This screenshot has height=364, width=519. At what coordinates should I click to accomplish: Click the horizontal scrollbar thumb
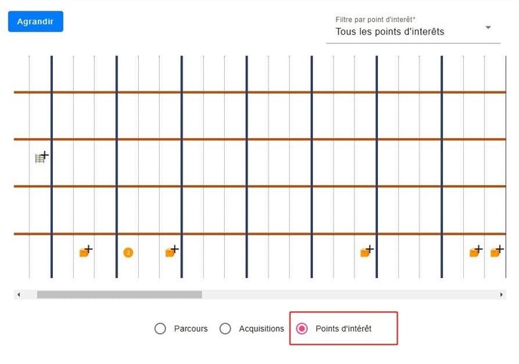pos(119,295)
